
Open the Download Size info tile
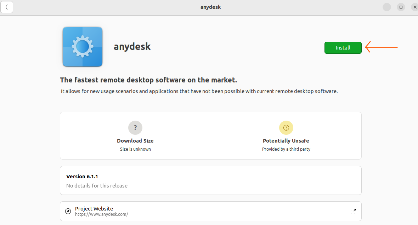135,135
